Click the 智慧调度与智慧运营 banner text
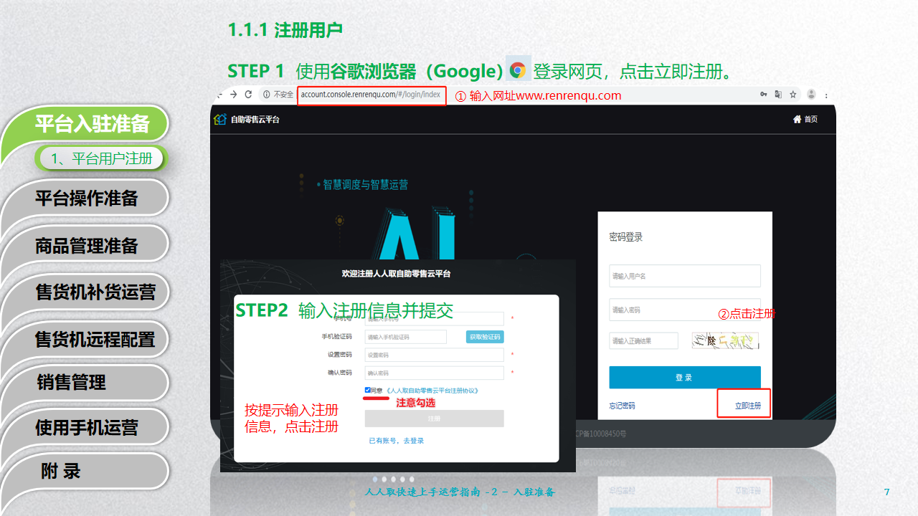The width and height of the screenshot is (918, 516). tap(365, 184)
